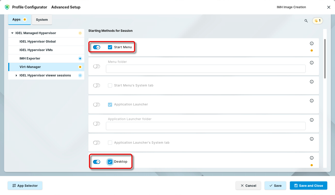
Task: Select IMH Exporter in the sidebar
Action: click(x=30, y=59)
